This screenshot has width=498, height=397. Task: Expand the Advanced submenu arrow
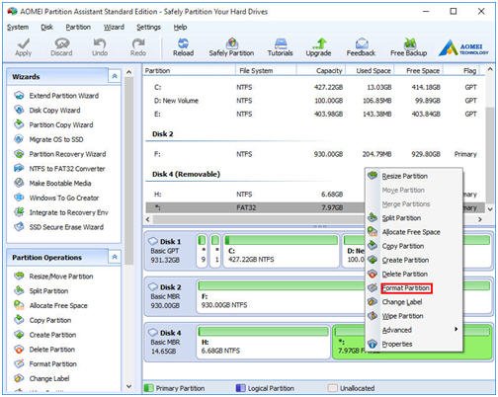point(456,329)
